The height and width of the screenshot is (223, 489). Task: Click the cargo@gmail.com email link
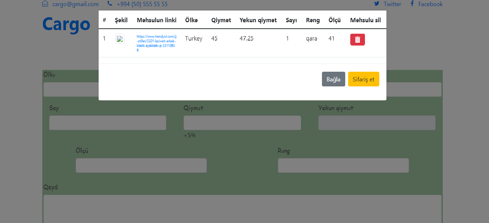(75, 4)
